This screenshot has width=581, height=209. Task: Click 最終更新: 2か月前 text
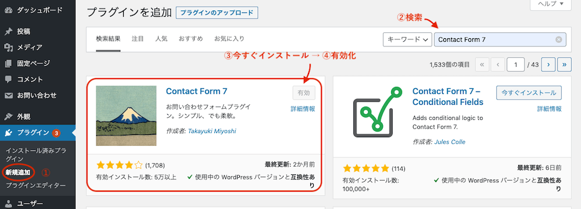[x=290, y=164]
